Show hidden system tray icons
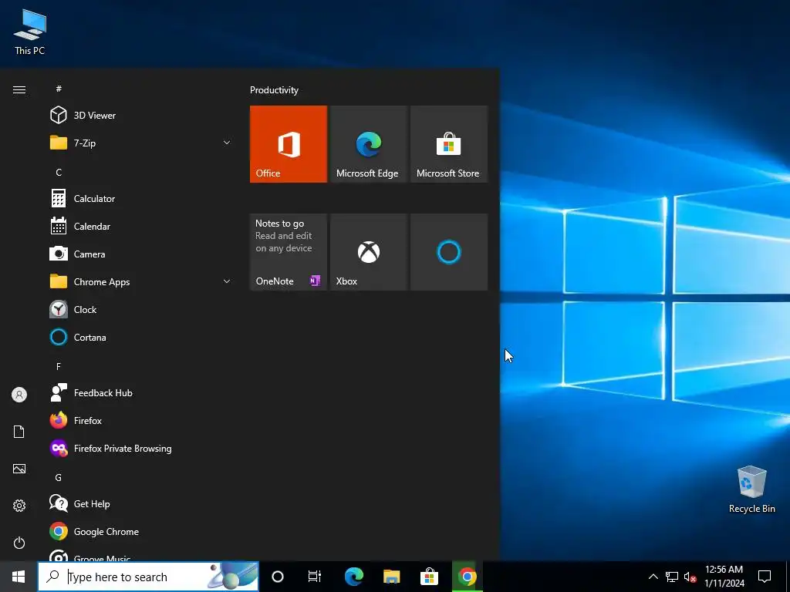The height and width of the screenshot is (592, 790). (653, 577)
